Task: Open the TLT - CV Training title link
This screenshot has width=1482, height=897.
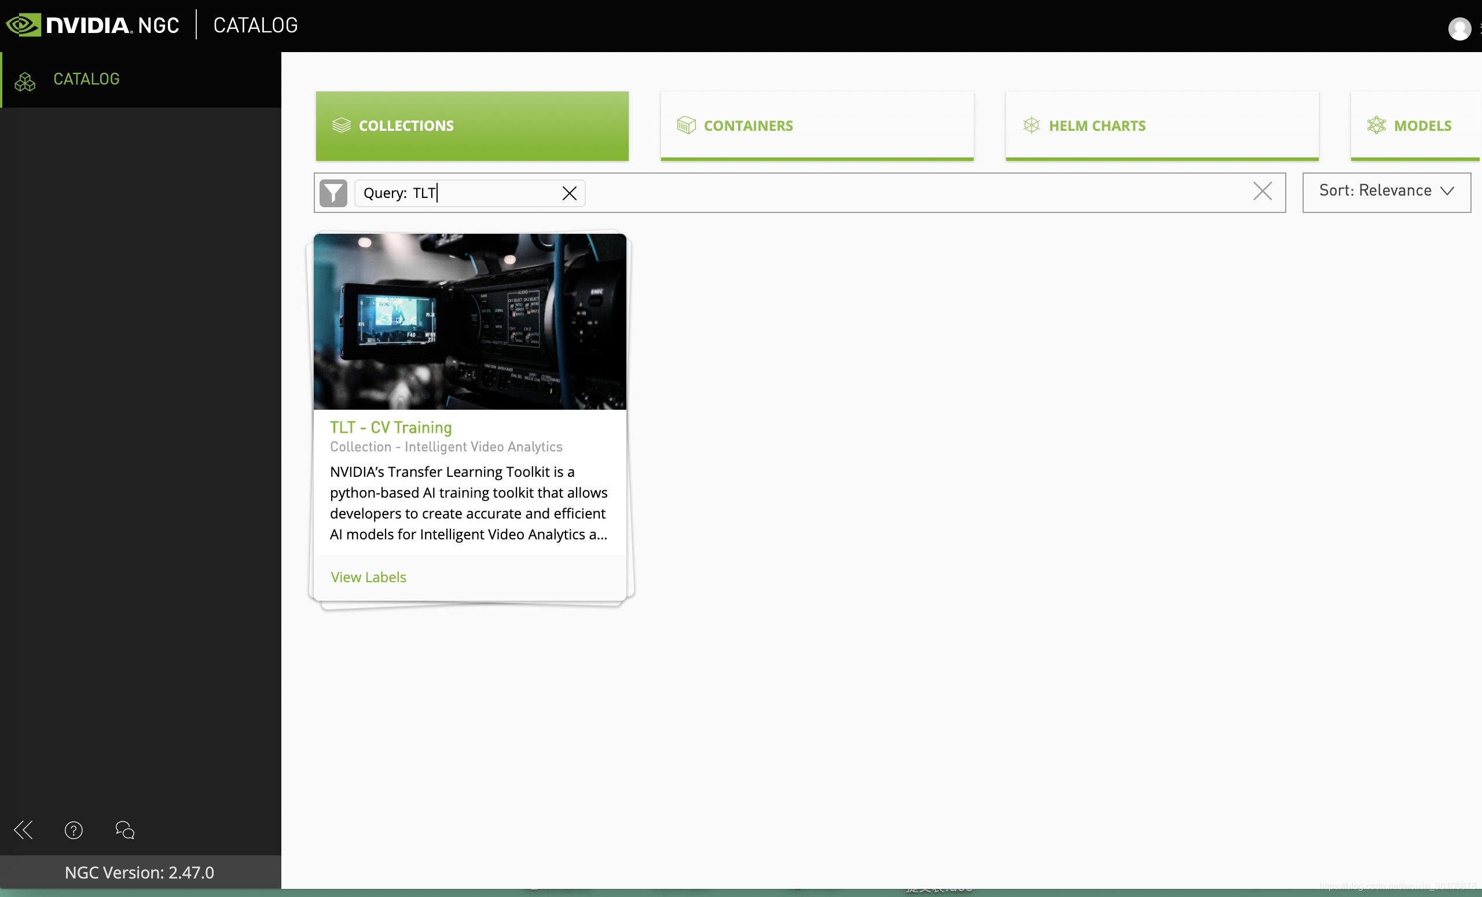Action: pyautogui.click(x=390, y=427)
